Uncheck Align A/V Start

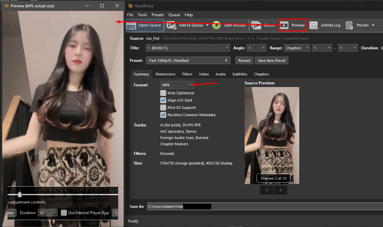point(163,100)
